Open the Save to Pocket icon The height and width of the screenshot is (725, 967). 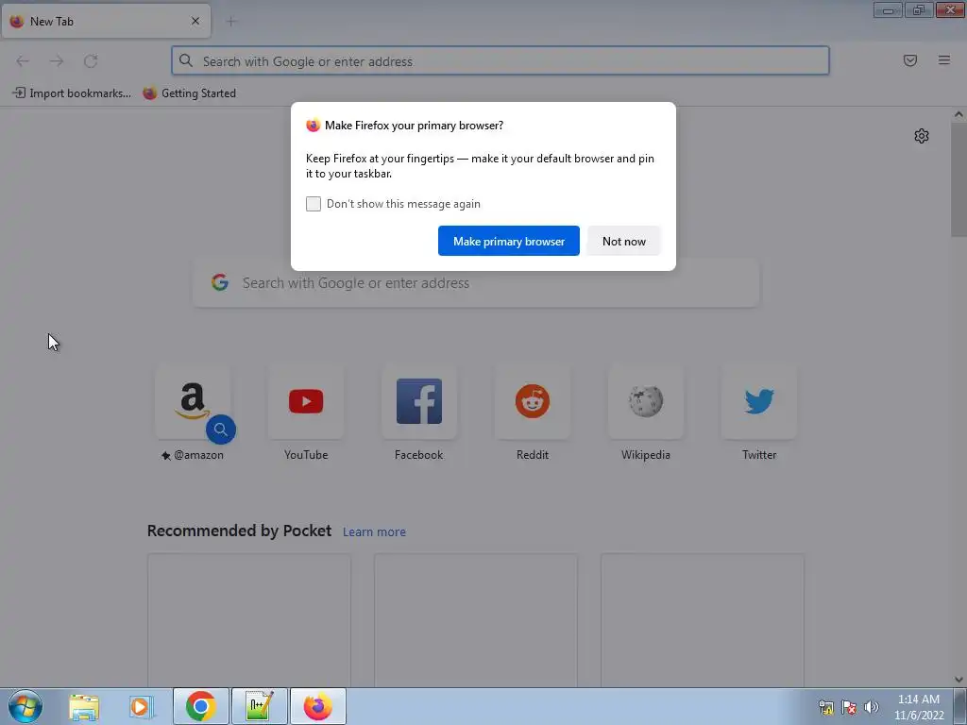click(x=909, y=60)
